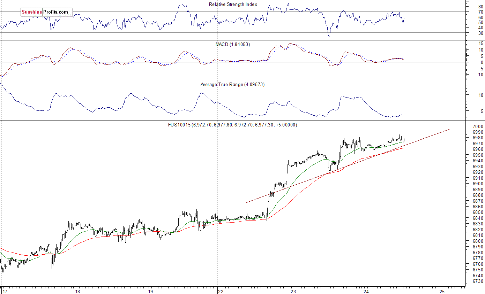Click the 6880 price axis value
The image size is (485, 294).
[x=478, y=195]
